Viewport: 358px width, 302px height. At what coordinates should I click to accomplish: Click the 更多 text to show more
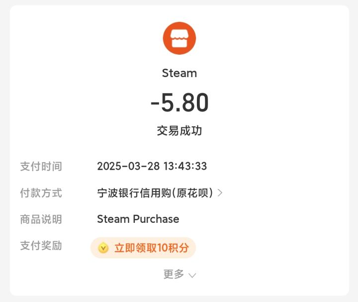pos(174,274)
